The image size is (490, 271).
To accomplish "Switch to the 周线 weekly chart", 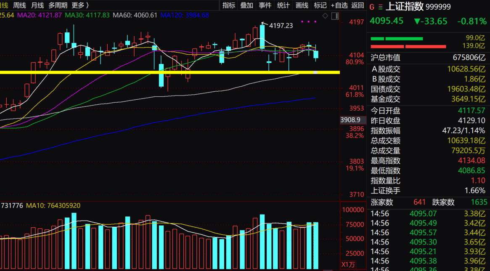I will [x=19, y=5].
